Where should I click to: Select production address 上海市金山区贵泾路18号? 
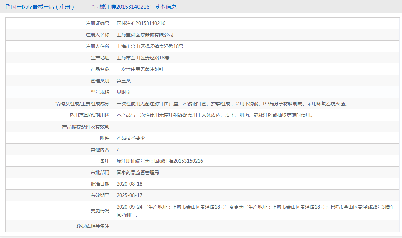[143, 58]
